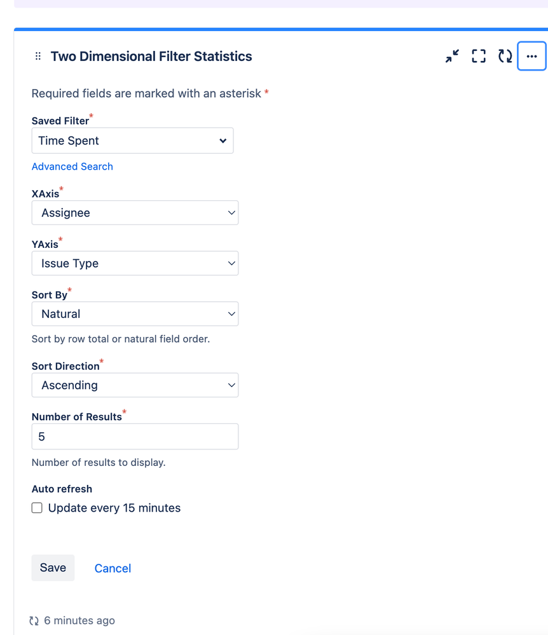The image size is (548, 635).
Task: Maximize the gadget using the fullscreen icon
Action: 479,56
